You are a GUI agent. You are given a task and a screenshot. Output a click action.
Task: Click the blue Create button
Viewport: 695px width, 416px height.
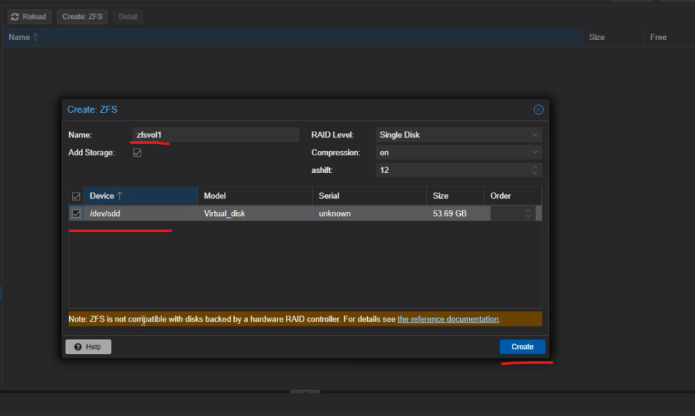tap(522, 347)
